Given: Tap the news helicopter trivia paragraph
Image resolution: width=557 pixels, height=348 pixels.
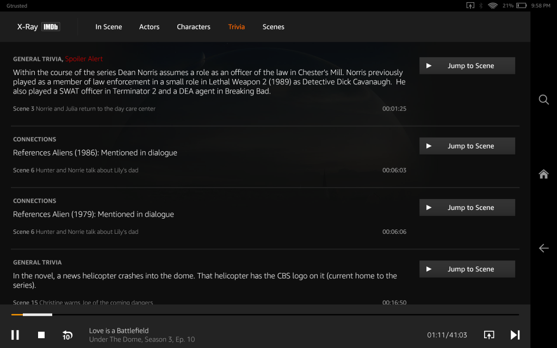Looking at the screenshot, I should pos(205,280).
